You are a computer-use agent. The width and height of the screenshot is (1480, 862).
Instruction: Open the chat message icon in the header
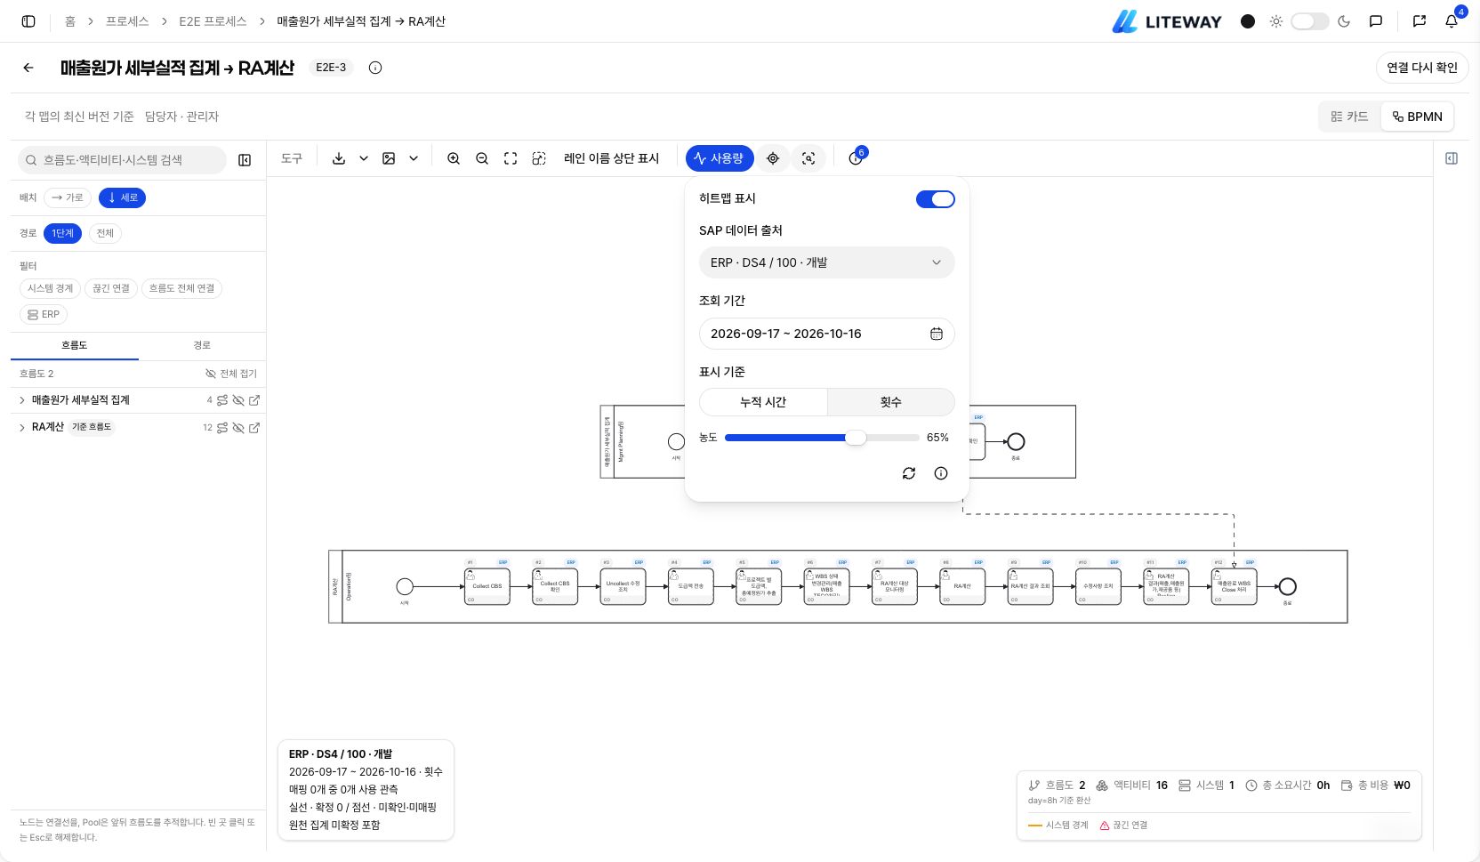[1376, 21]
